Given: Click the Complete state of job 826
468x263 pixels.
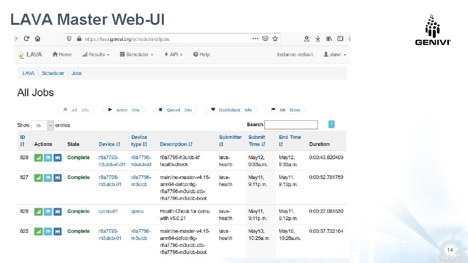Looking at the screenshot, I should tap(78, 211).
